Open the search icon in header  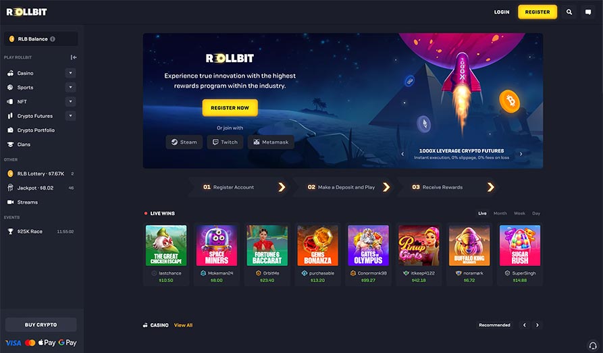(569, 12)
